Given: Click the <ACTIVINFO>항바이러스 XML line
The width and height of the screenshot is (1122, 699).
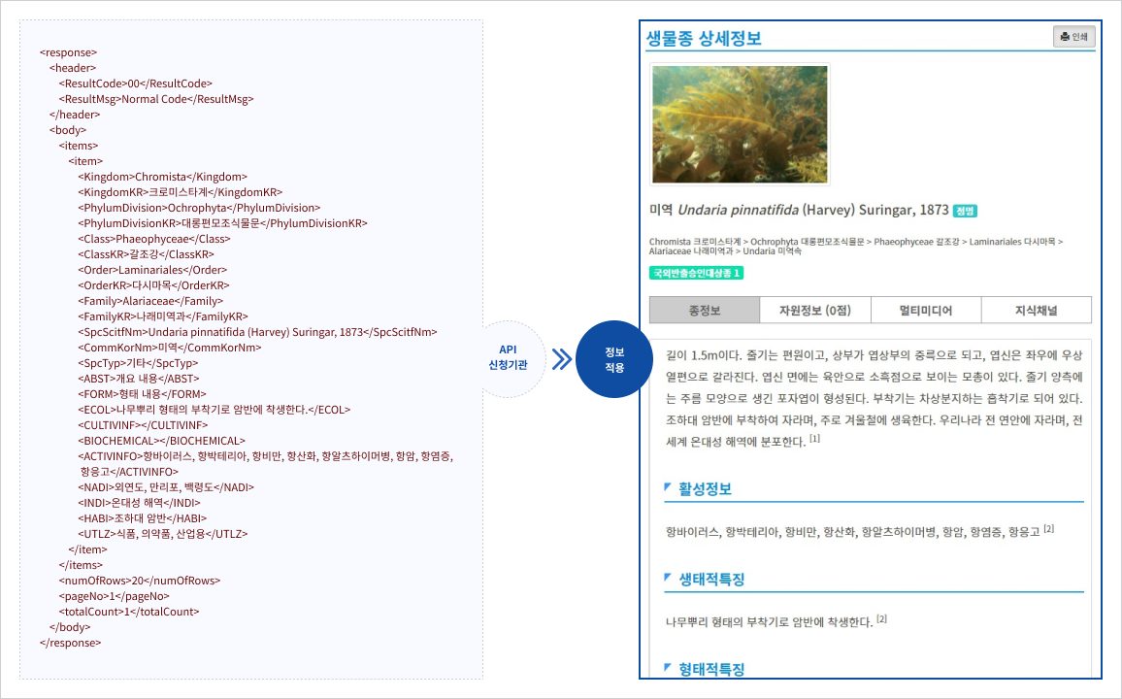Looking at the screenshot, I should (x=266, y=464).
